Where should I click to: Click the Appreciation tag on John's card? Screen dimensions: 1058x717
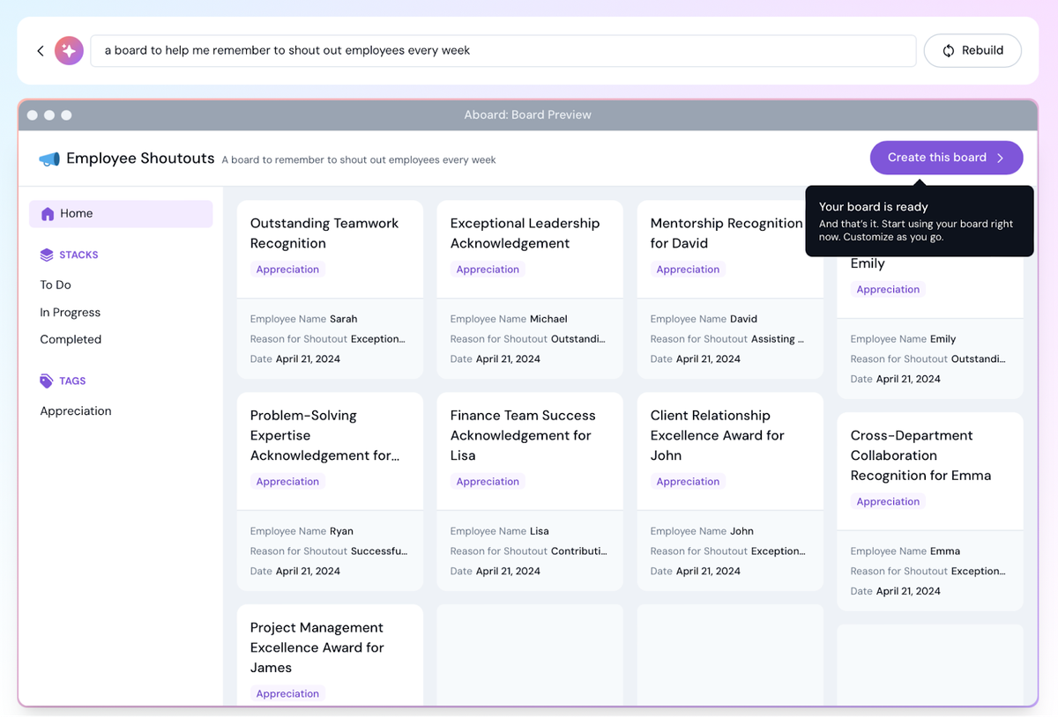pos(688,482)
